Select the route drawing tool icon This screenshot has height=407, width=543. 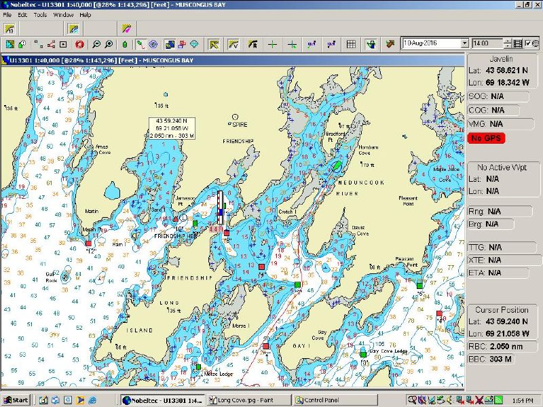(x=141, y=44)
